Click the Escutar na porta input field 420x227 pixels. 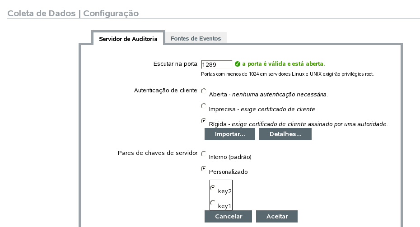pos(216,64)
